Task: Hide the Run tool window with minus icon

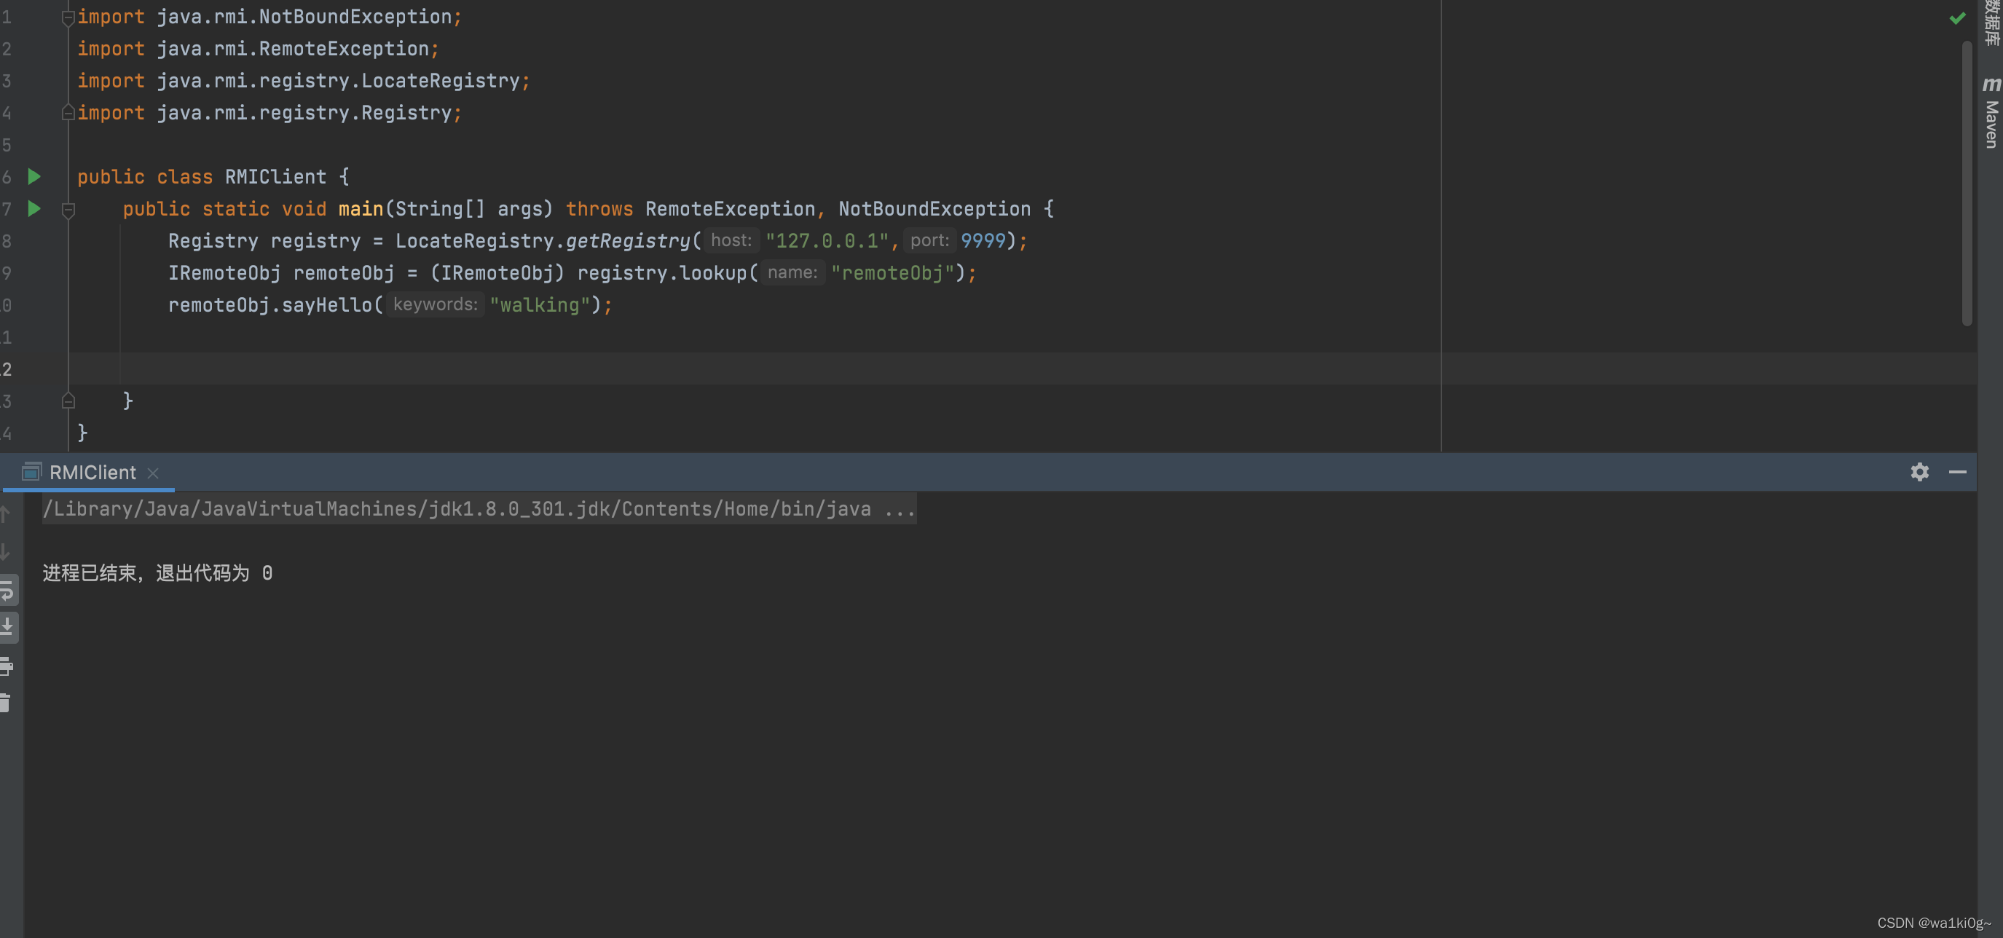Action: tap(1957, 472)
